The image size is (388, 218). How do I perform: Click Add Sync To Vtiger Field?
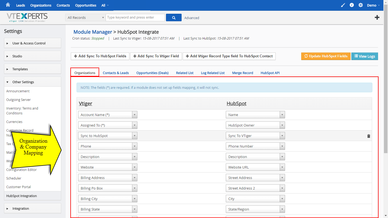pyautogui.click(x=156, y=56)
